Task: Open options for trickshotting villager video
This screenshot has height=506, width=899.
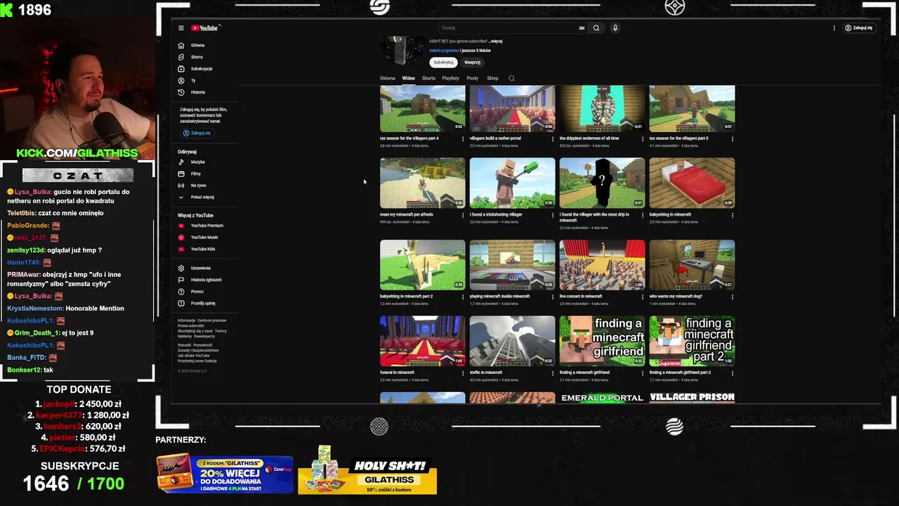Action: 553,215
